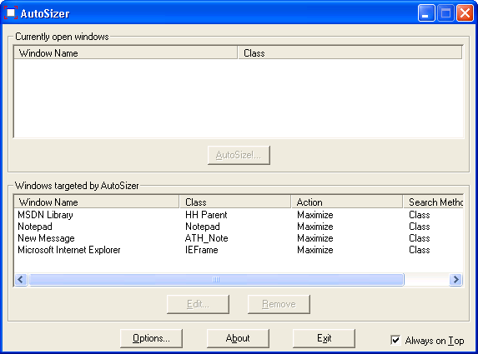This screenshot has height=354, width=478.
Task: Open the Options dialog
Action: pos(151,338)
